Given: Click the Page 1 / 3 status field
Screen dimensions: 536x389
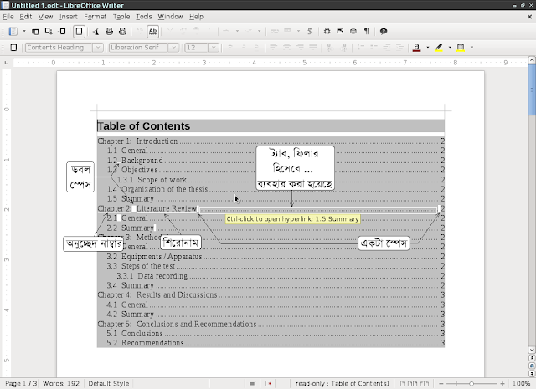Looking at the screenshot, I should coord(21,383).
